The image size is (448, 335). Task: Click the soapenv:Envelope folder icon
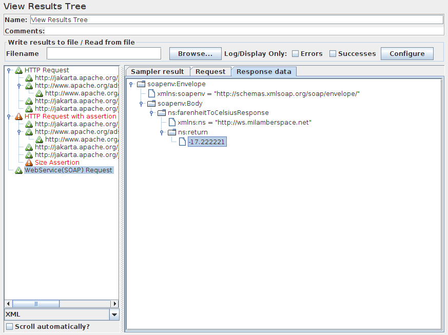[141, 84]
